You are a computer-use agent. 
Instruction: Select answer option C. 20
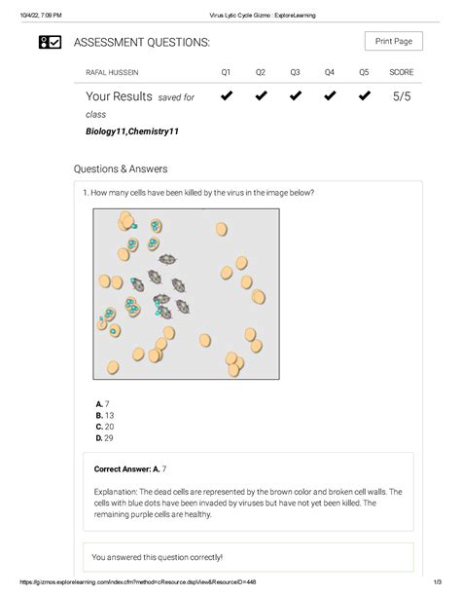[105, 427]
